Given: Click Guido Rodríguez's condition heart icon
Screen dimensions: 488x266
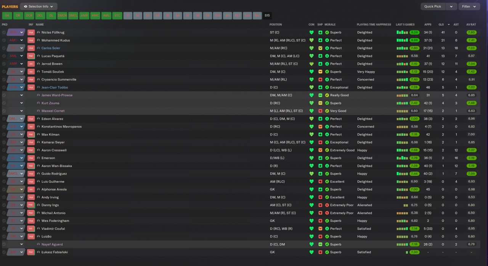Looking at the screenshot, I should point(311,174).
